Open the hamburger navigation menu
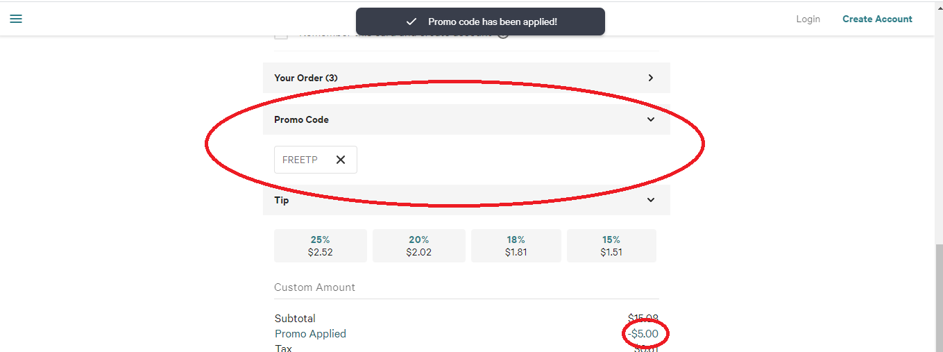The height and width of the screenshot is (352, 943). [16, 19]
